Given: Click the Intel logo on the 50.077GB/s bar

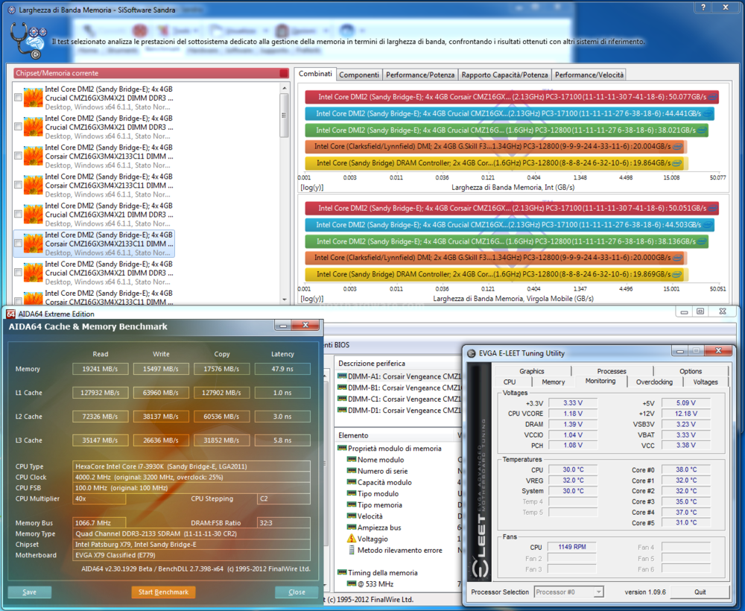Looking at the screenshot, I should tap(713, 97).
